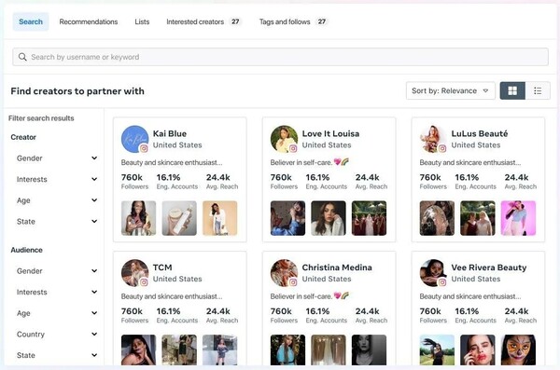Screen dimensions: 560x370
Task: Open the Sort by Relevance dropdown
Action: click(451, 90)
